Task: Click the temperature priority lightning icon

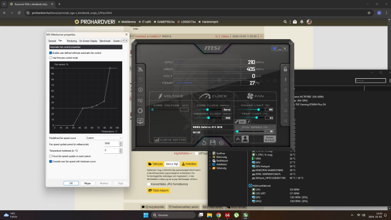Action: pos(249,121)
